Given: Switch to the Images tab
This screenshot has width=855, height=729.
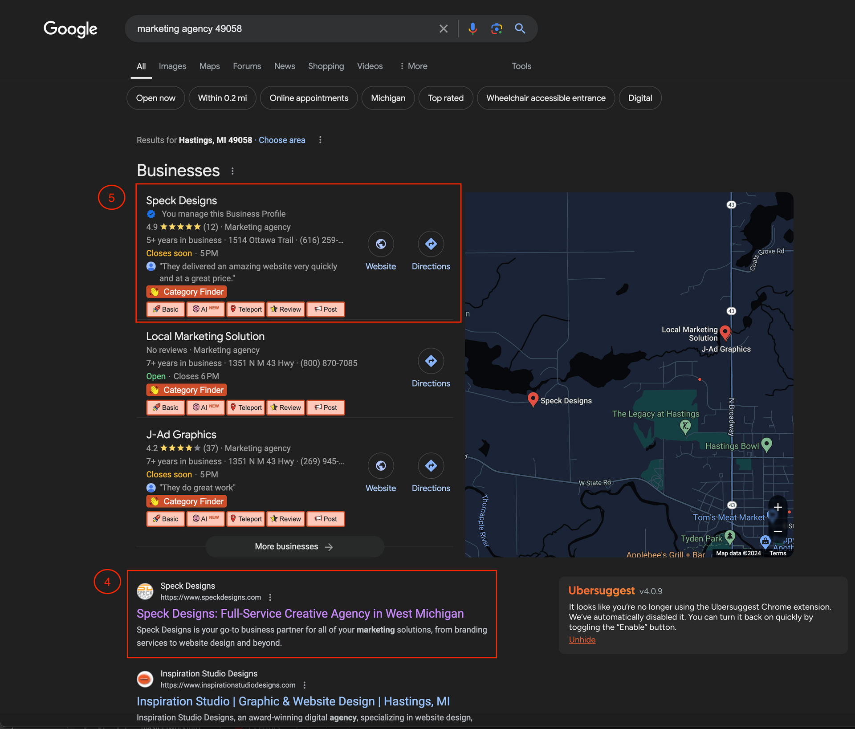Looking at the screenshot, I should point(172,66).
